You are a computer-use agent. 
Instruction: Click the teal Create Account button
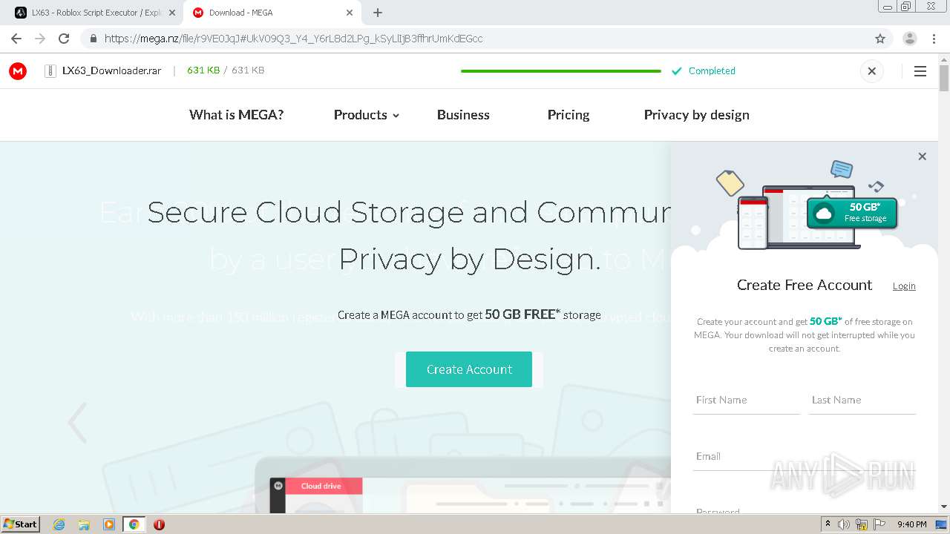[469, 369]
